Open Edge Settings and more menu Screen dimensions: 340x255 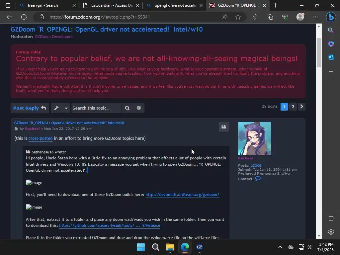(x=315, y=17)
